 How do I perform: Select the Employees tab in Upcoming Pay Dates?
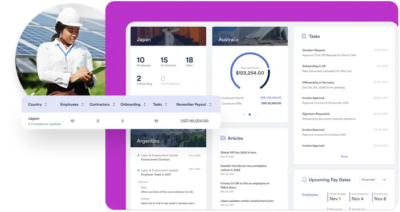point(310,195)
